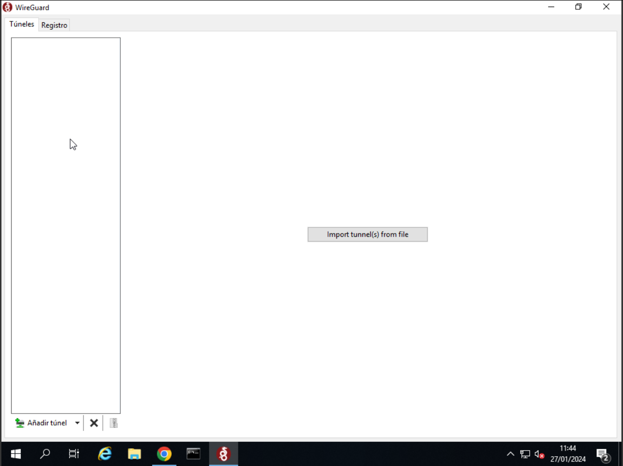Open the Action Center notifications icon
623x466 pixels.
(x=603, y=454)
